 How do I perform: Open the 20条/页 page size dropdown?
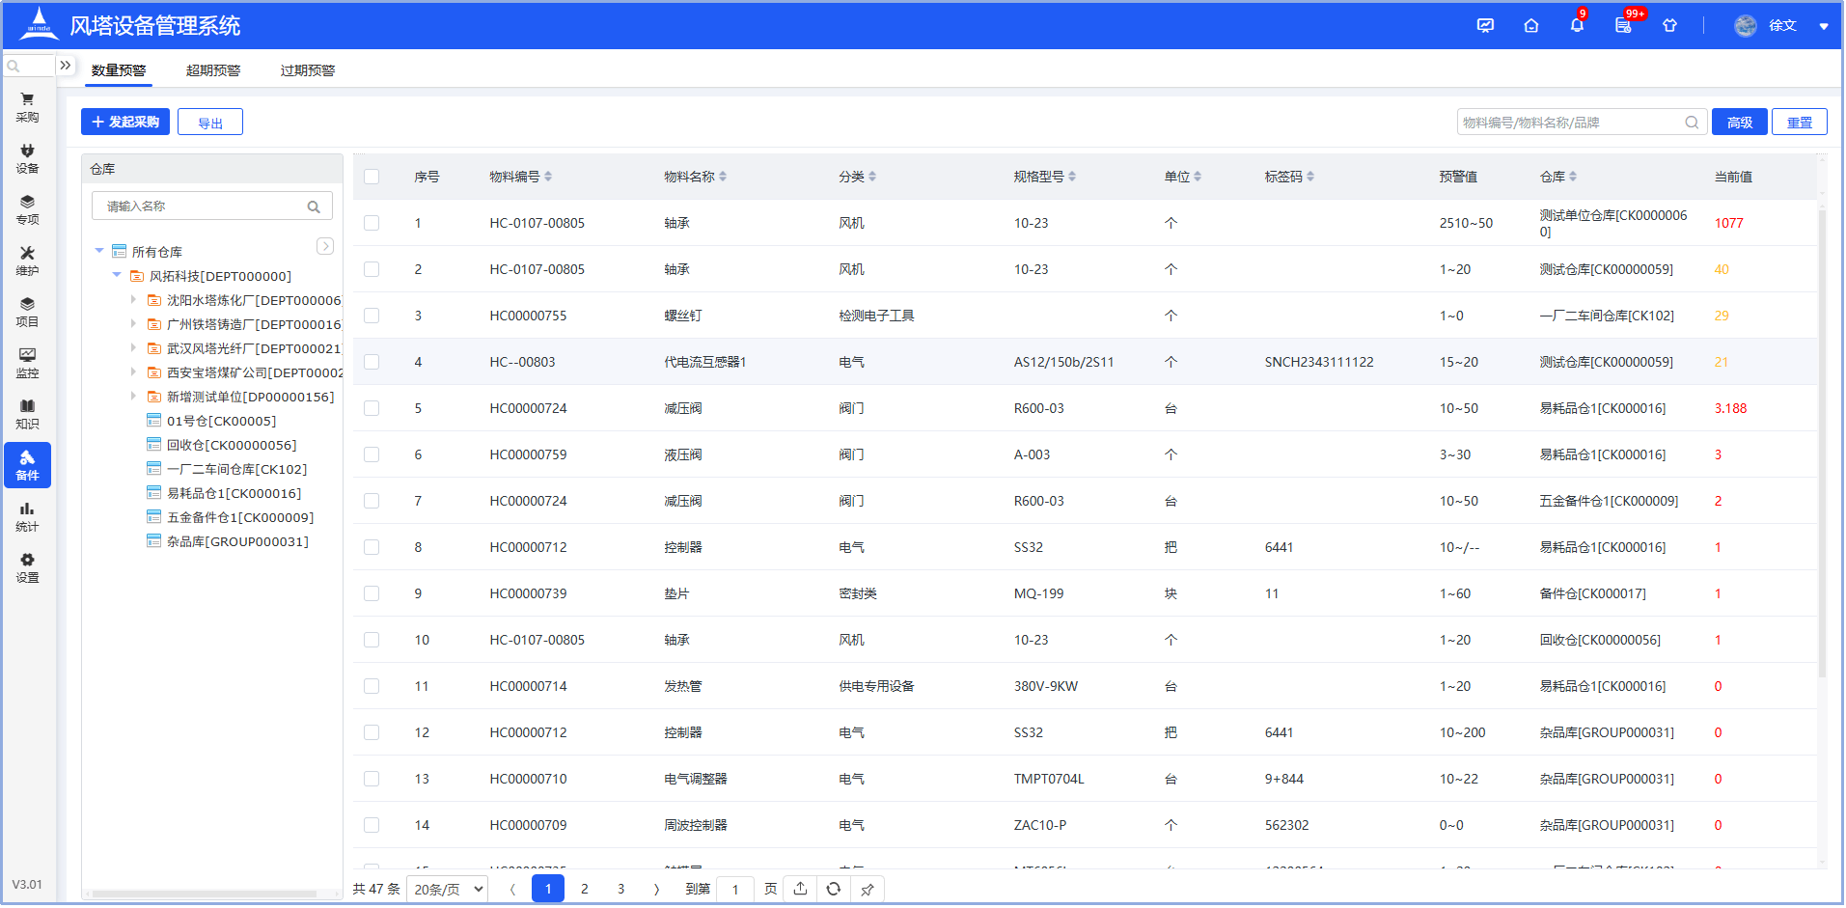pyautogui.click(x=448, y=889)
